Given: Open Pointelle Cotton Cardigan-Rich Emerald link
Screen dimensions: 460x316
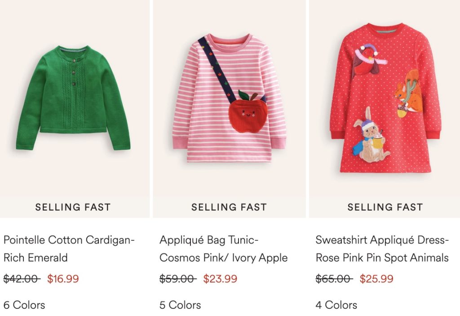Looking at the screenshot, I should pyautogui.click(x=69, y=249).
